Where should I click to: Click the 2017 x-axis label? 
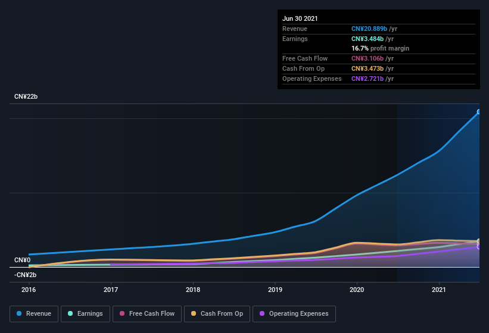tap(111, 290)
